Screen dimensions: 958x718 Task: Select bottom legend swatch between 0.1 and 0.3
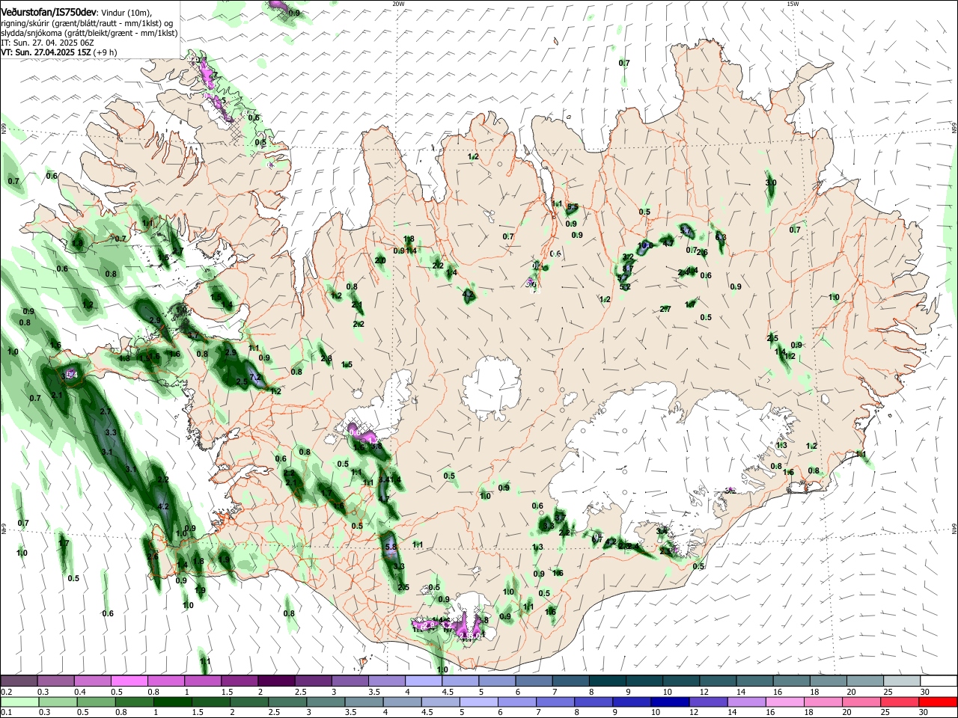pyautogui.click(x=18, y=702)
